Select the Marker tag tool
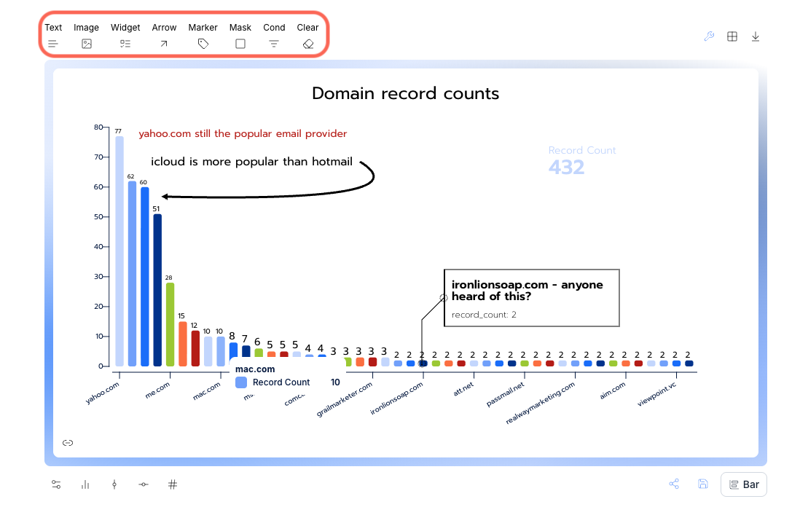Screen dimensions: 800x507 click(x=203, y=36)
